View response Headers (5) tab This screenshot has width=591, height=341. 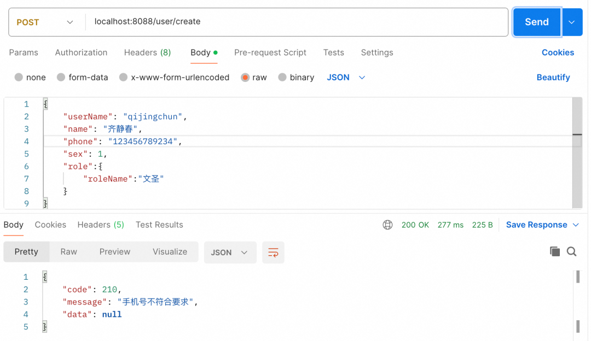coord(101,225)
